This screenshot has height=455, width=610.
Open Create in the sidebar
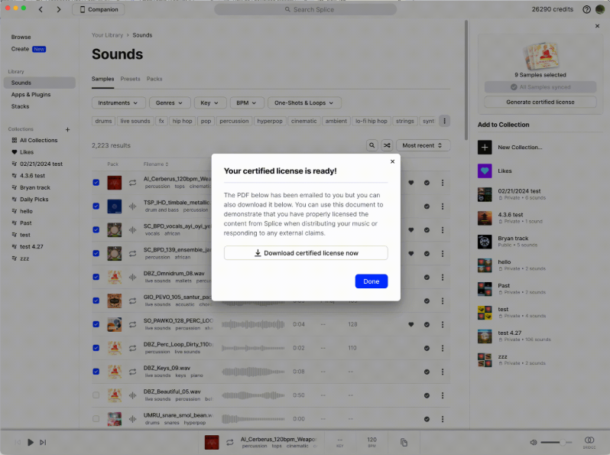(20, 49)
